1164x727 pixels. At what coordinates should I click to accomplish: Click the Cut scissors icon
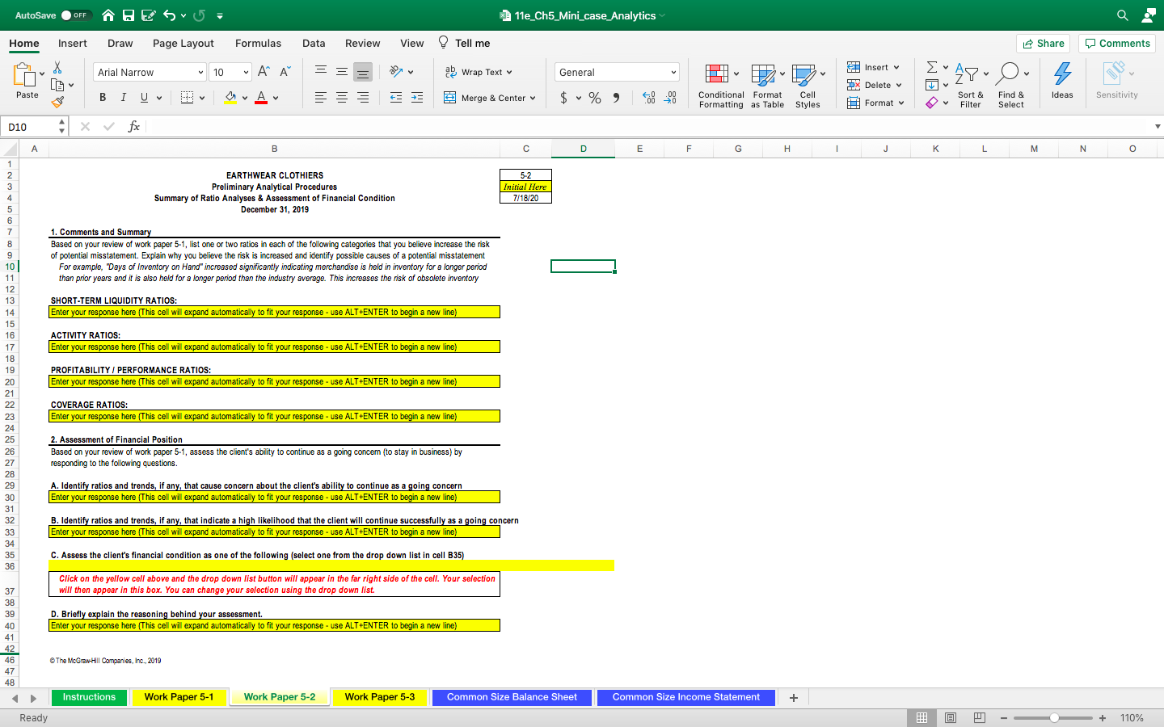pos(57,68)
